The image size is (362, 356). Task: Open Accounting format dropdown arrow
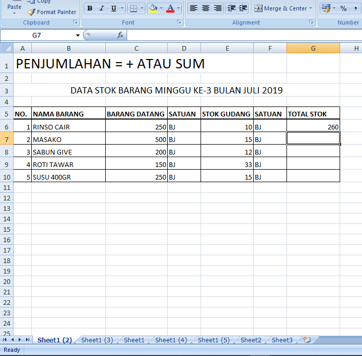tap(334, 8)
